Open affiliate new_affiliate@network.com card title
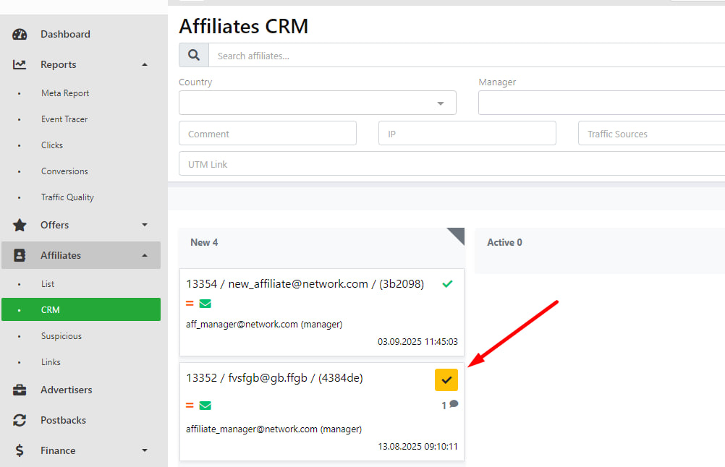The width and height of the screenshot is (725, 467). 305,284
